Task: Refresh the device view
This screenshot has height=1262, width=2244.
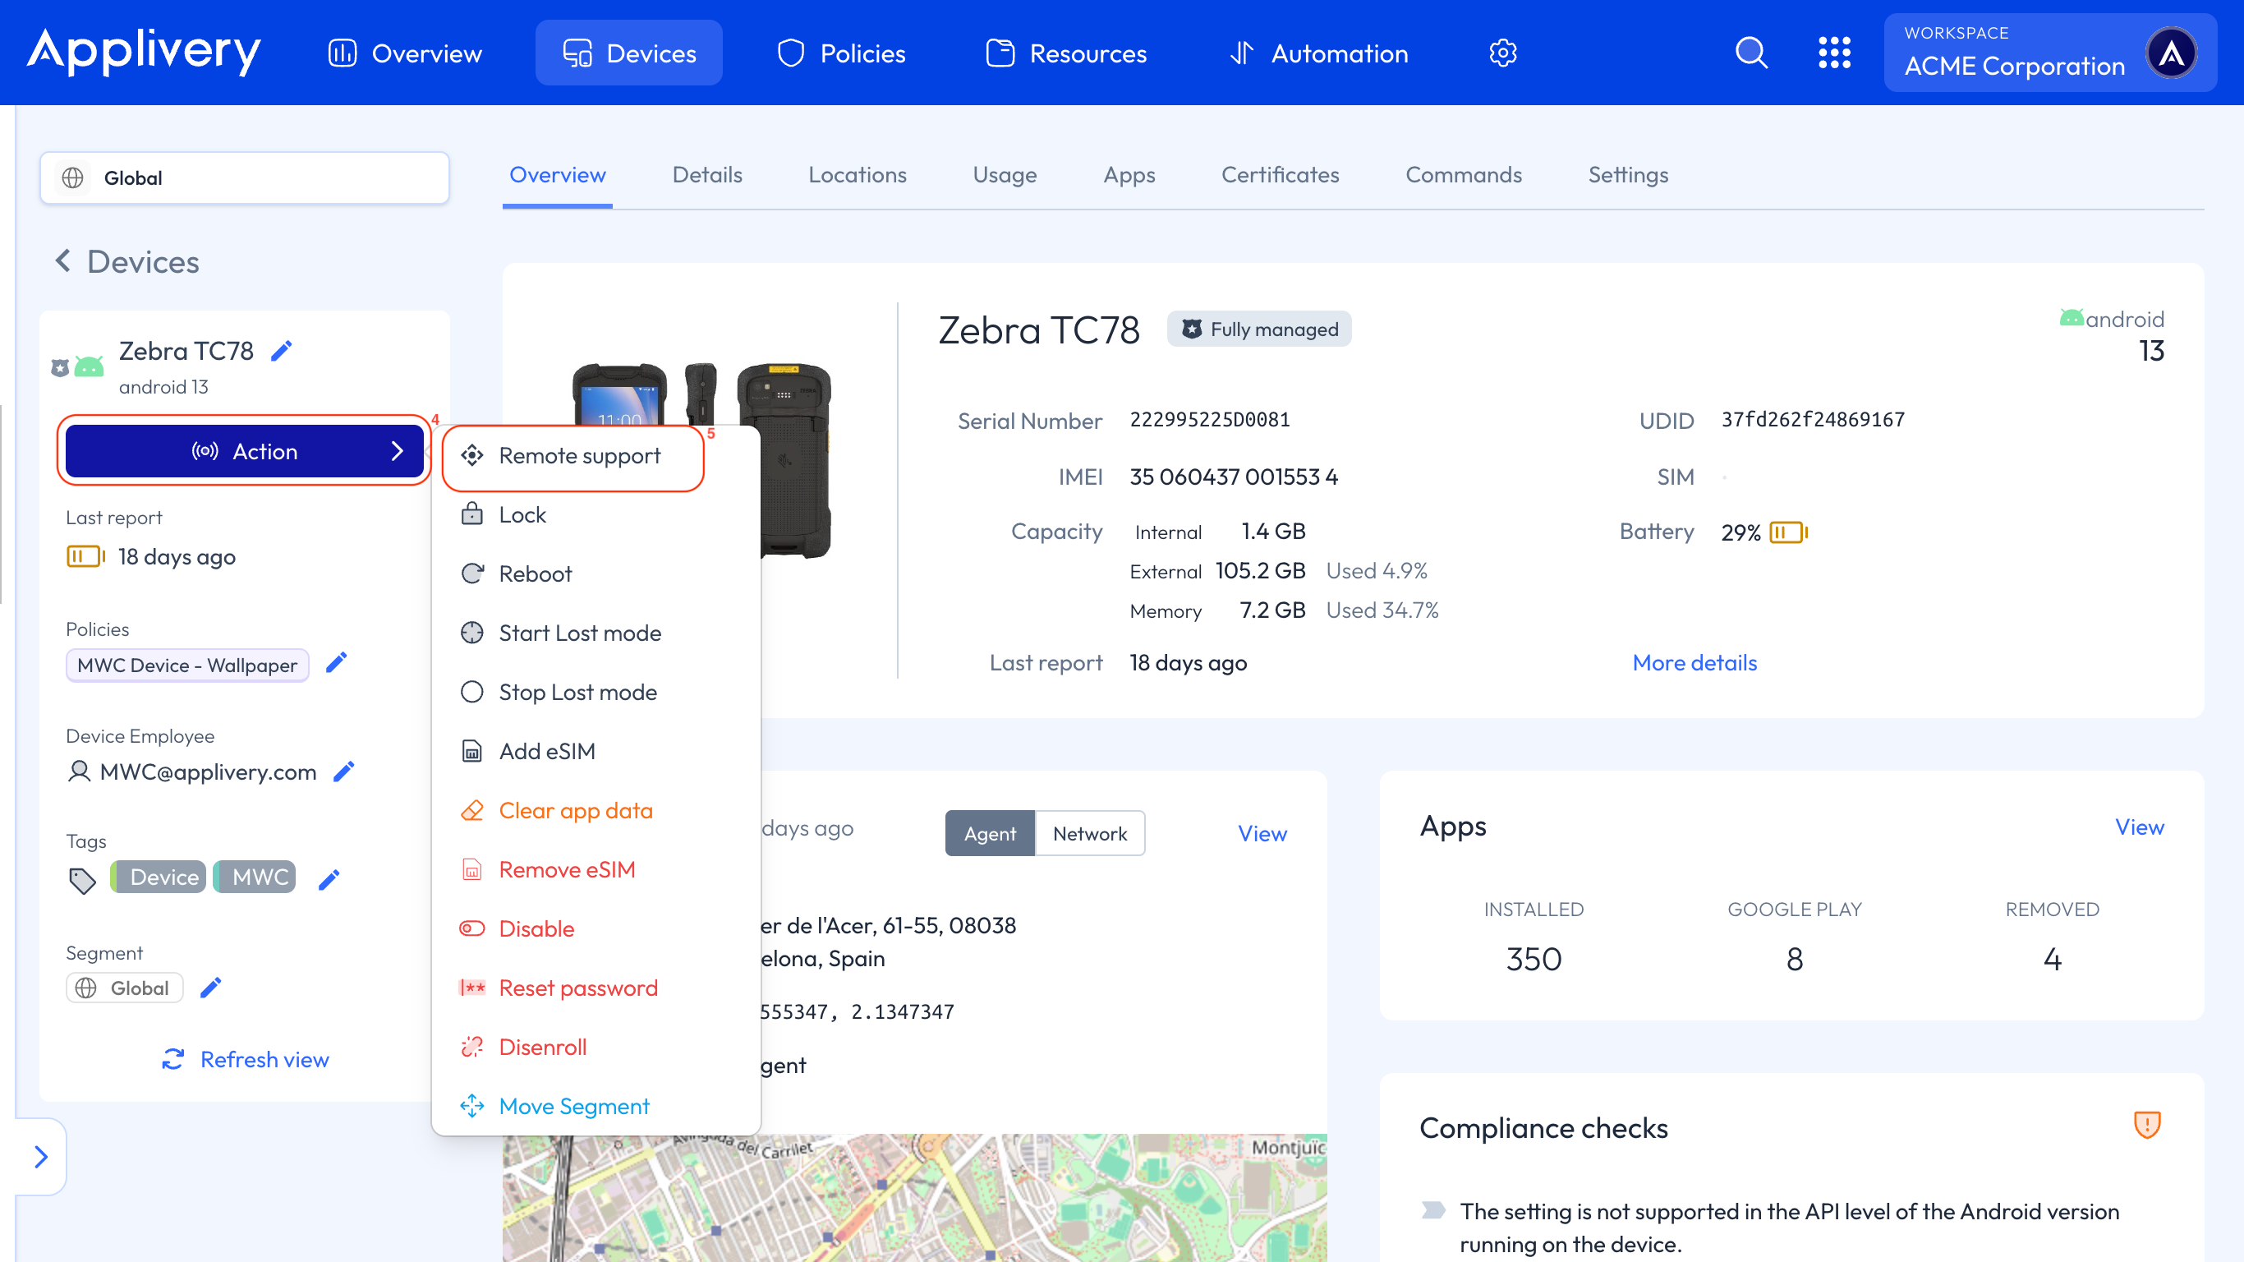Action: click(245, 1059)
